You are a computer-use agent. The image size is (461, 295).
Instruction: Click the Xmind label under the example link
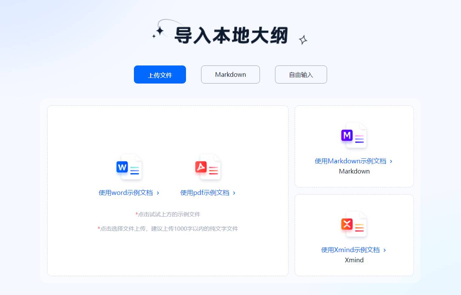click(354, 260)
